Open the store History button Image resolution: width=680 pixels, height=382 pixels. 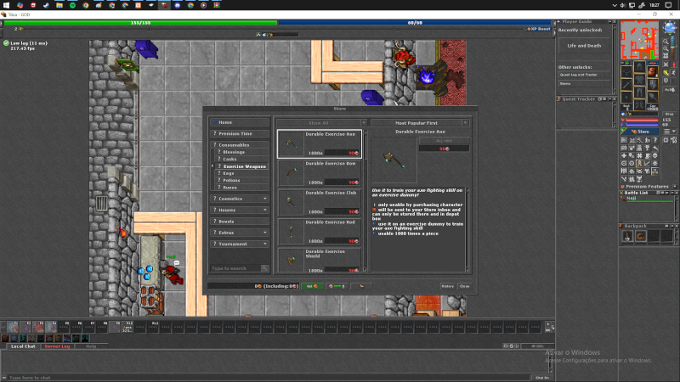pos(448,286)
